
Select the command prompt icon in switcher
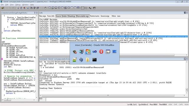(x=94, y=60)
